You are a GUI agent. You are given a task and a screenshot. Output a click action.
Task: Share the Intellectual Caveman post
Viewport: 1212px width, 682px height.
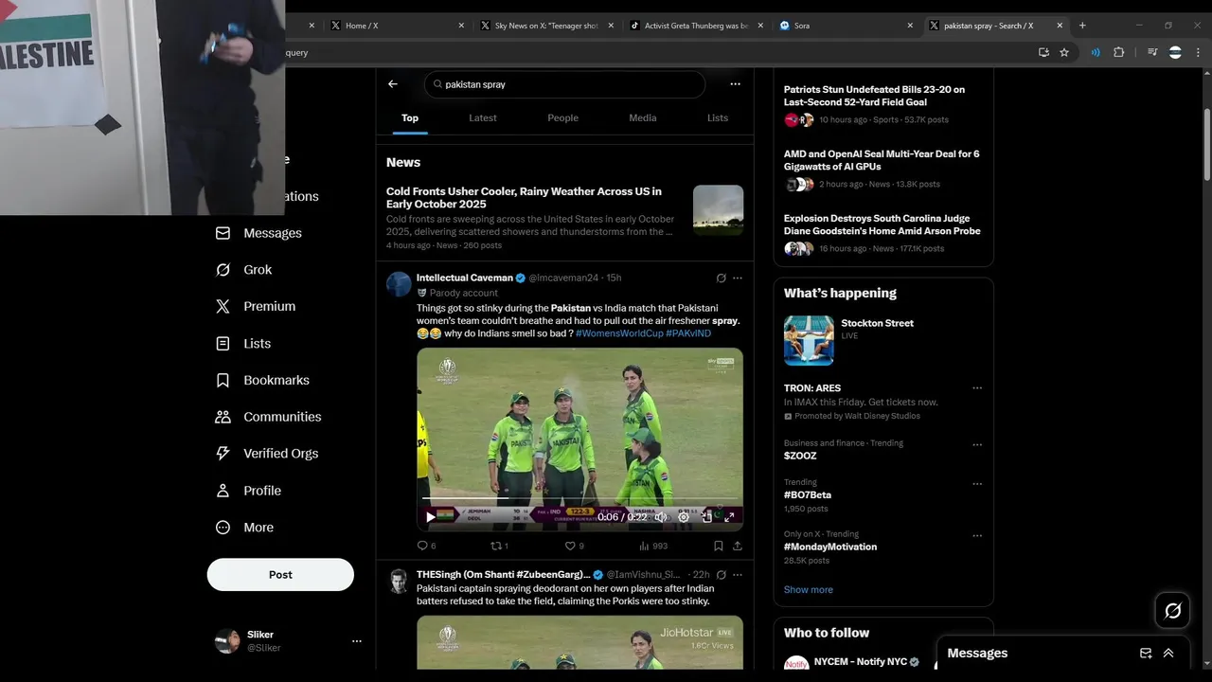pyautogui.click(x=738, y=546)
